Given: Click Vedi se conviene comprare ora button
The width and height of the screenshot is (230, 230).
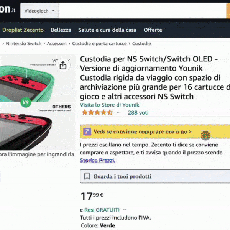Looking at the screenshot, I should [155, 131].
